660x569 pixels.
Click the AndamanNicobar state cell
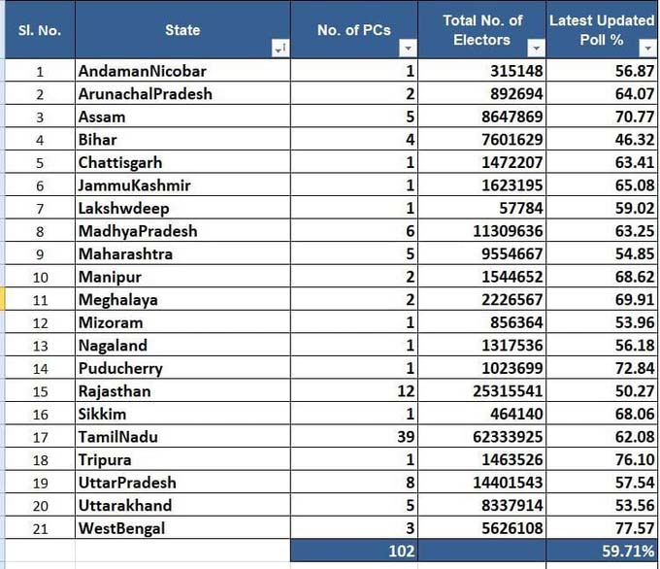181,71
